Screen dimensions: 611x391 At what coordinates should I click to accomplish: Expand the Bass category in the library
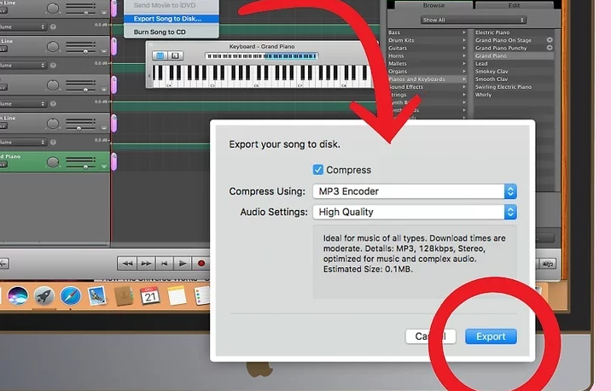point(427,32)
